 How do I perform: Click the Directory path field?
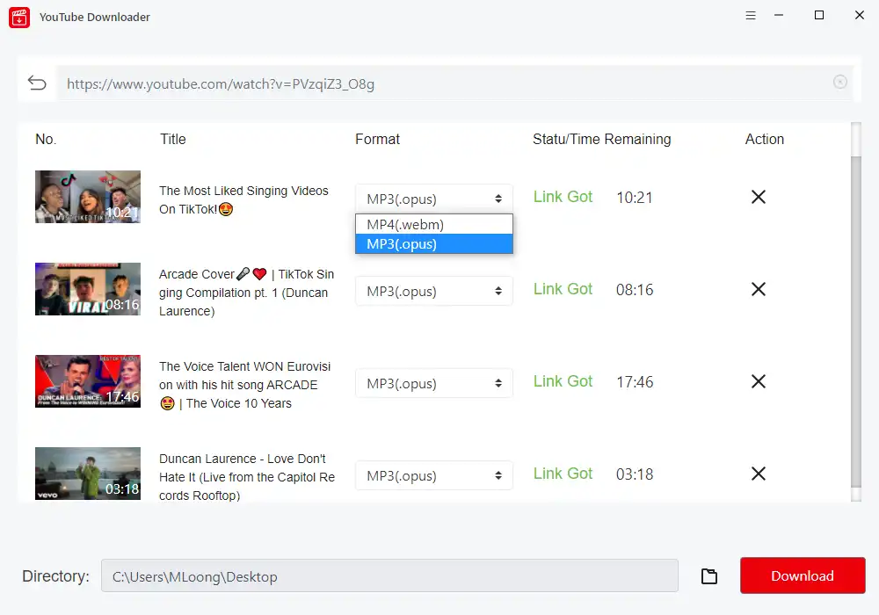click(x=389, y=575)
